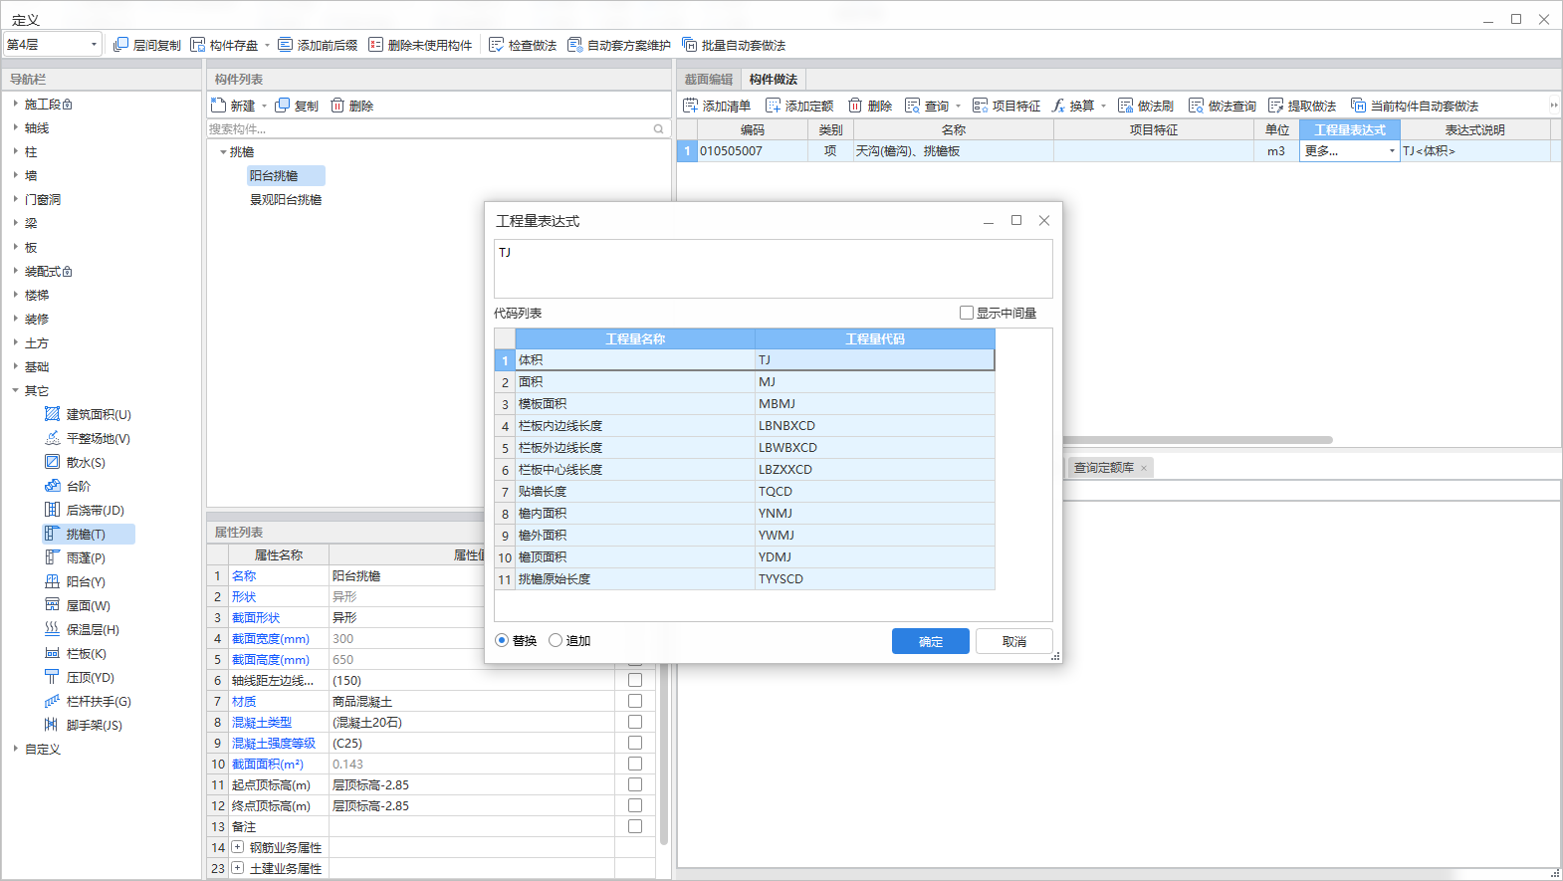The image size is (1563, 881).
Task: Click the 检查做法 icon
Action: [x=497, y=45]
